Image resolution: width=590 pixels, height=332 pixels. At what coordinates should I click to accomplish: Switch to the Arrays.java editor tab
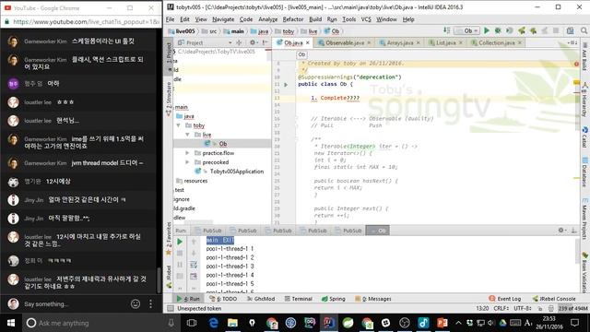[400, 43]
